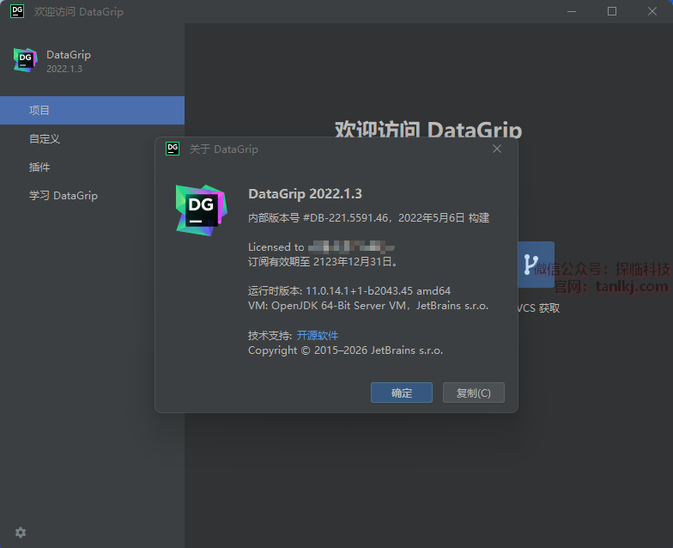Viewport: 673px width, 548px height.
Task: Click the subscription expiry 2123年12月31日 line
Action: [x=323, y=261]
